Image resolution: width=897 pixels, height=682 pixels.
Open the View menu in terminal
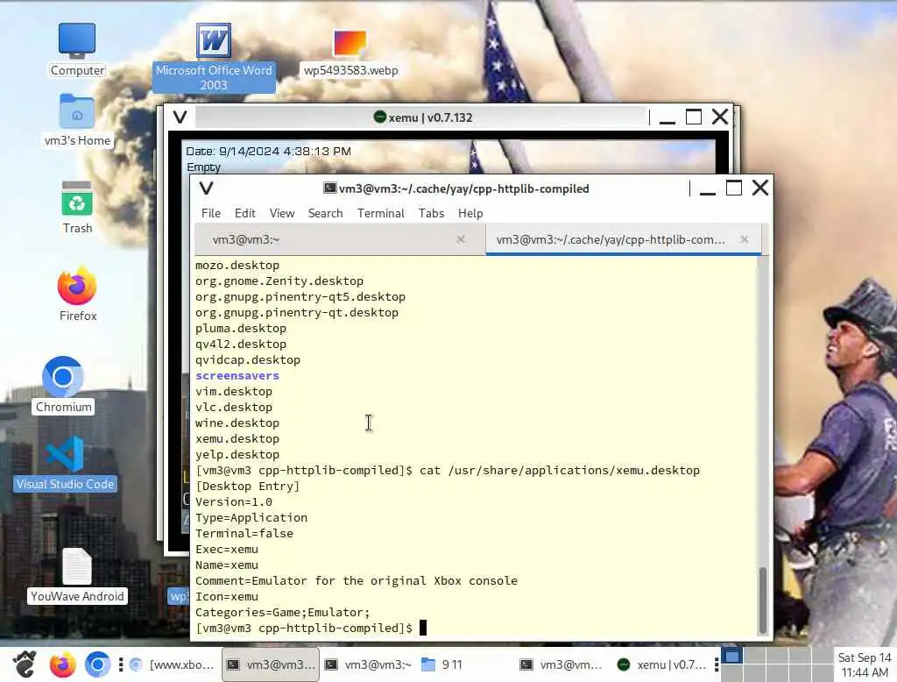(282, 213)
